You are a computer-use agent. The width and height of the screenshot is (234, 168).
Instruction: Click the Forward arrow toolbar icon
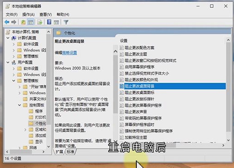(x=14, y=22)
